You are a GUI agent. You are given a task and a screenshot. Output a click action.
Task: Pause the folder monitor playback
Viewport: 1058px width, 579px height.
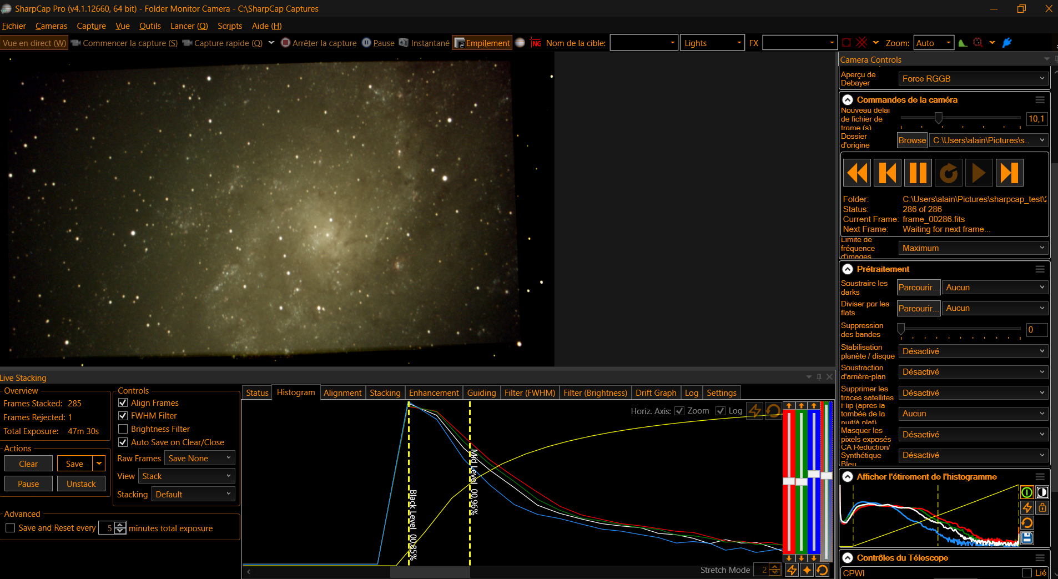918,173
